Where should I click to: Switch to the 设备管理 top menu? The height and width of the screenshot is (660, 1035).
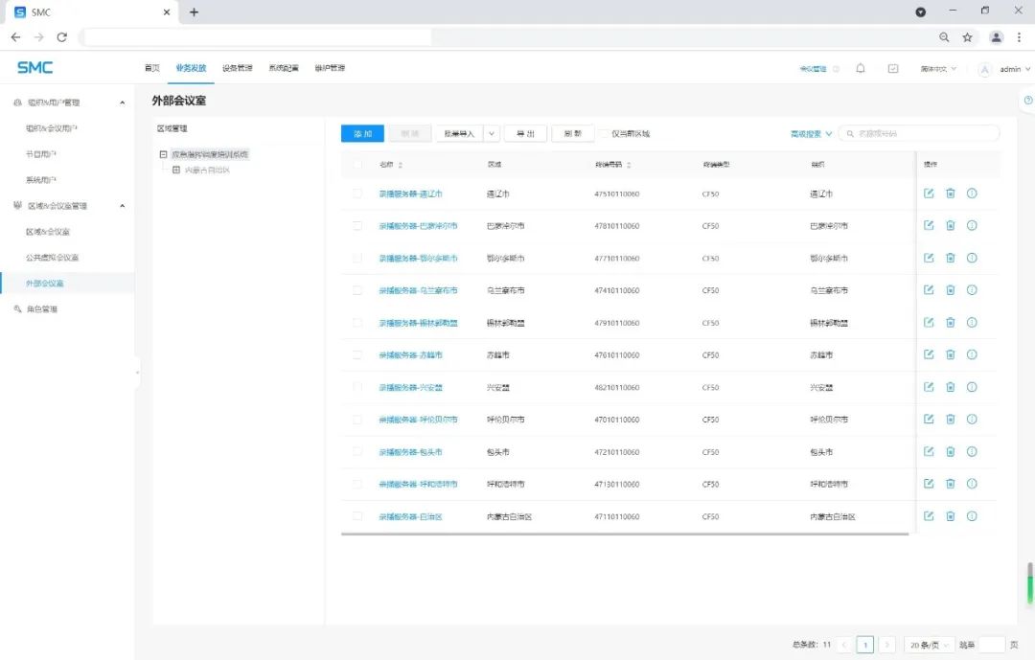[237, 69]
